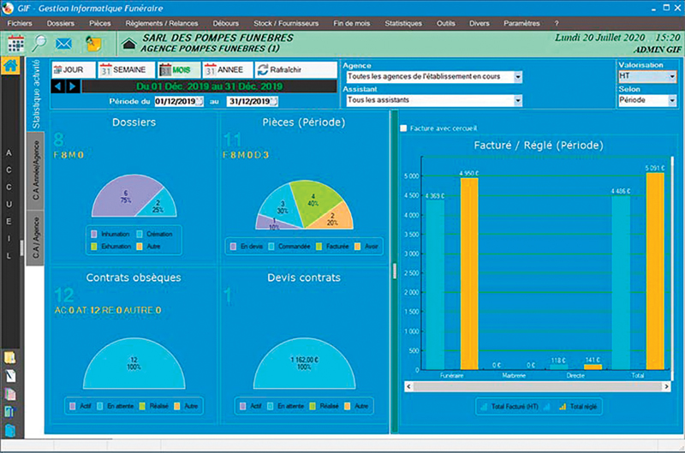Screen dimensions: 685x453
Task: Click the magnifying glass search icon
Action: point(39,43)
